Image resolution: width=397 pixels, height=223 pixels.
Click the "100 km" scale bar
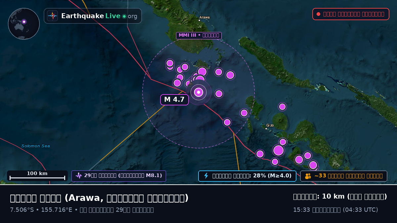[37, 175]
